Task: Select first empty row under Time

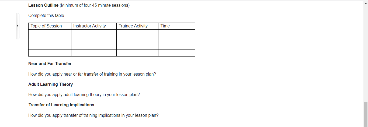Action: pyautogui.click(x=176, y=33)
